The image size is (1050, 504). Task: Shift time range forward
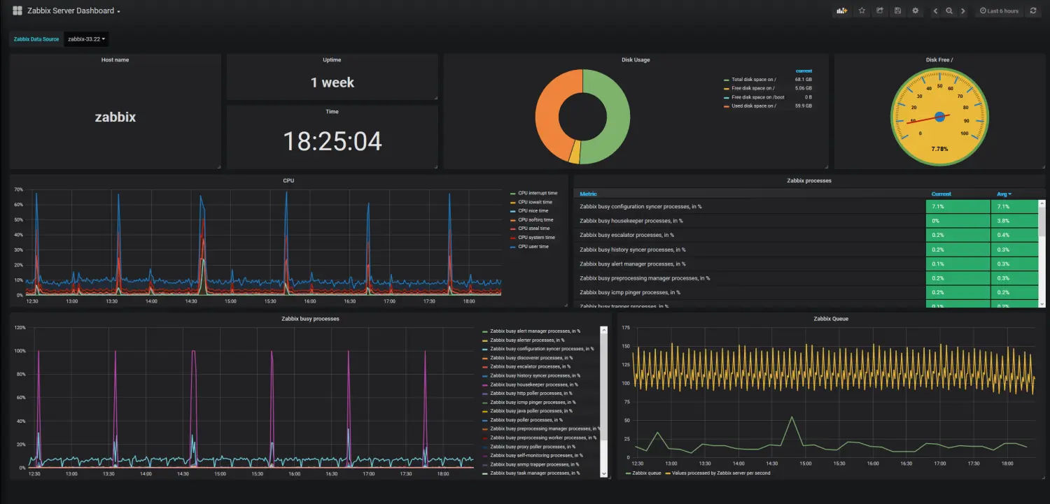963,10
